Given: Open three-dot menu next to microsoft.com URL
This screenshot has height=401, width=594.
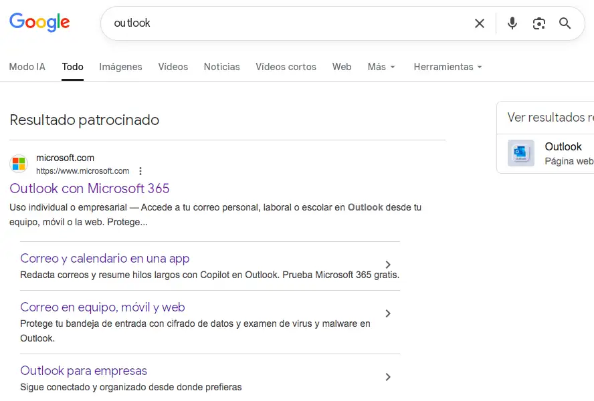Looking at the screenshot, I should pos(140,171).
